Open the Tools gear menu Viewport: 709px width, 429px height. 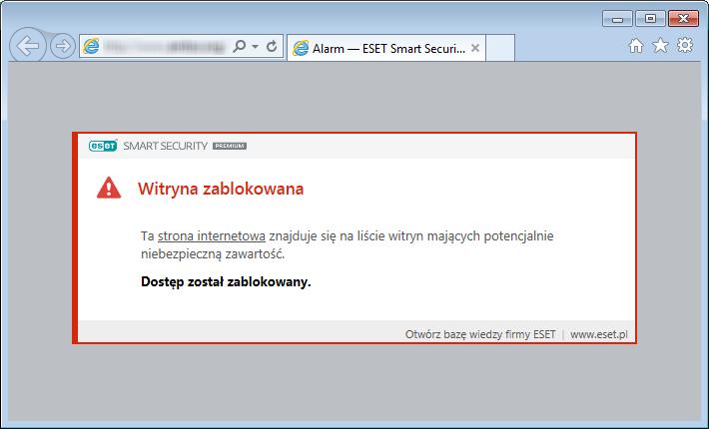coord(685,45)
